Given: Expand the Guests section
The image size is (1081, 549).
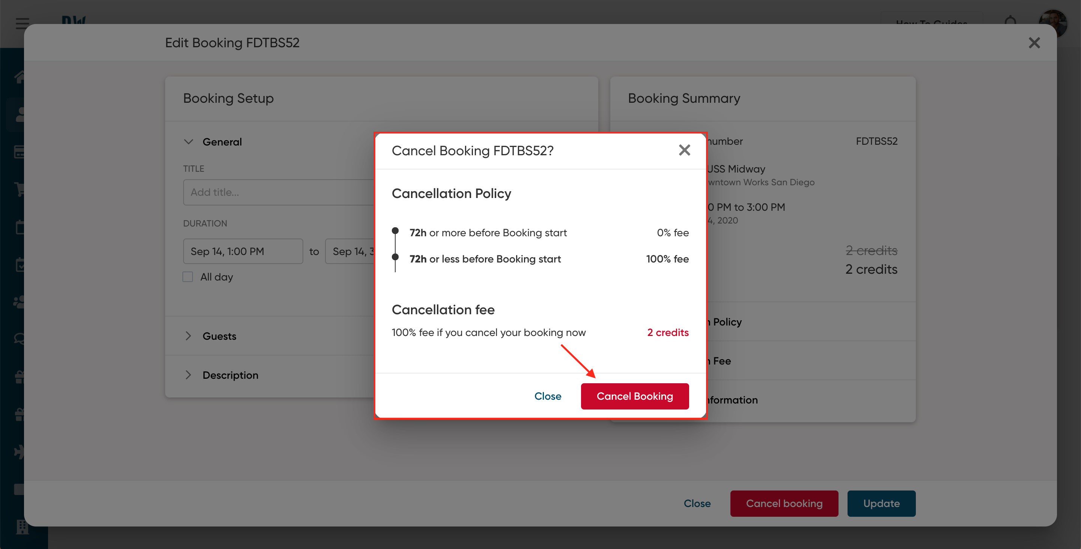Looking at the screenshot, I should pos(188,336).
